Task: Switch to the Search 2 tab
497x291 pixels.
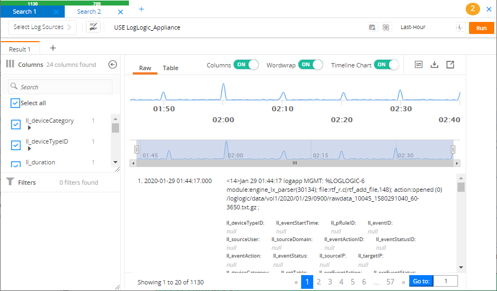Action: (89, 12)
